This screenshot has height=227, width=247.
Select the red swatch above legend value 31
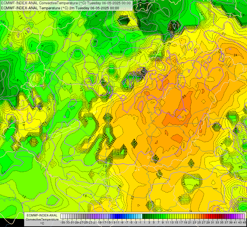click(212, 216)
